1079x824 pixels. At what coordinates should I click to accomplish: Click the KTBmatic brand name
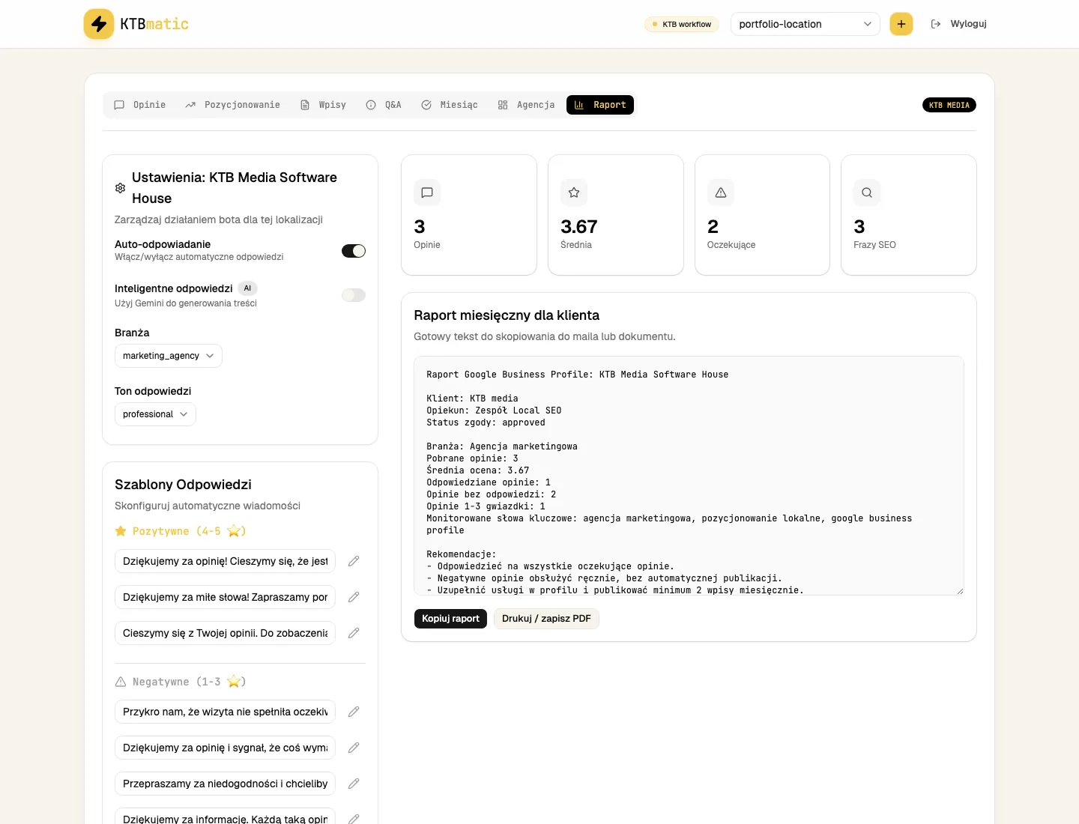154,24
